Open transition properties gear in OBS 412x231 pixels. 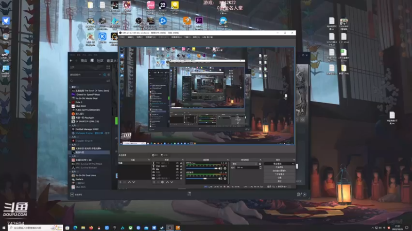coord(260,164)
